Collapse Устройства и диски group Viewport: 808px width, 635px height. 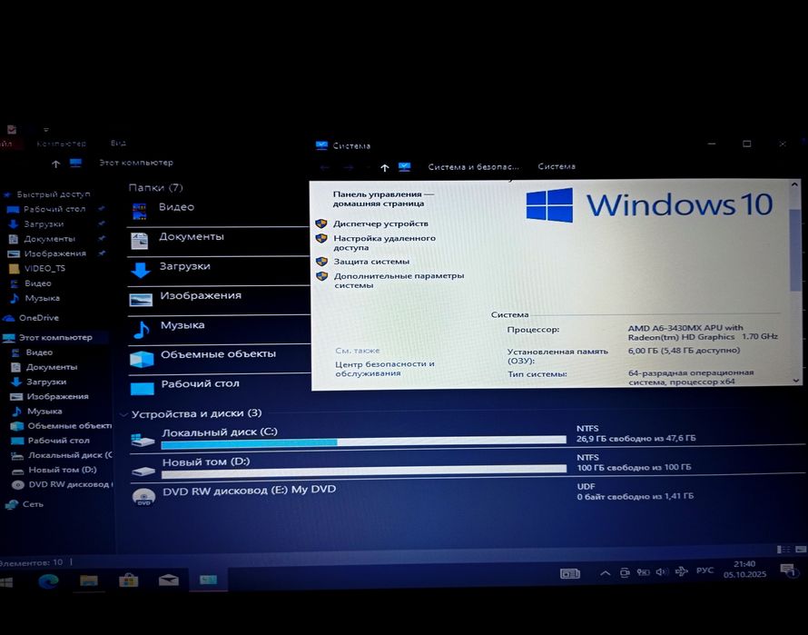click(123, 414)
